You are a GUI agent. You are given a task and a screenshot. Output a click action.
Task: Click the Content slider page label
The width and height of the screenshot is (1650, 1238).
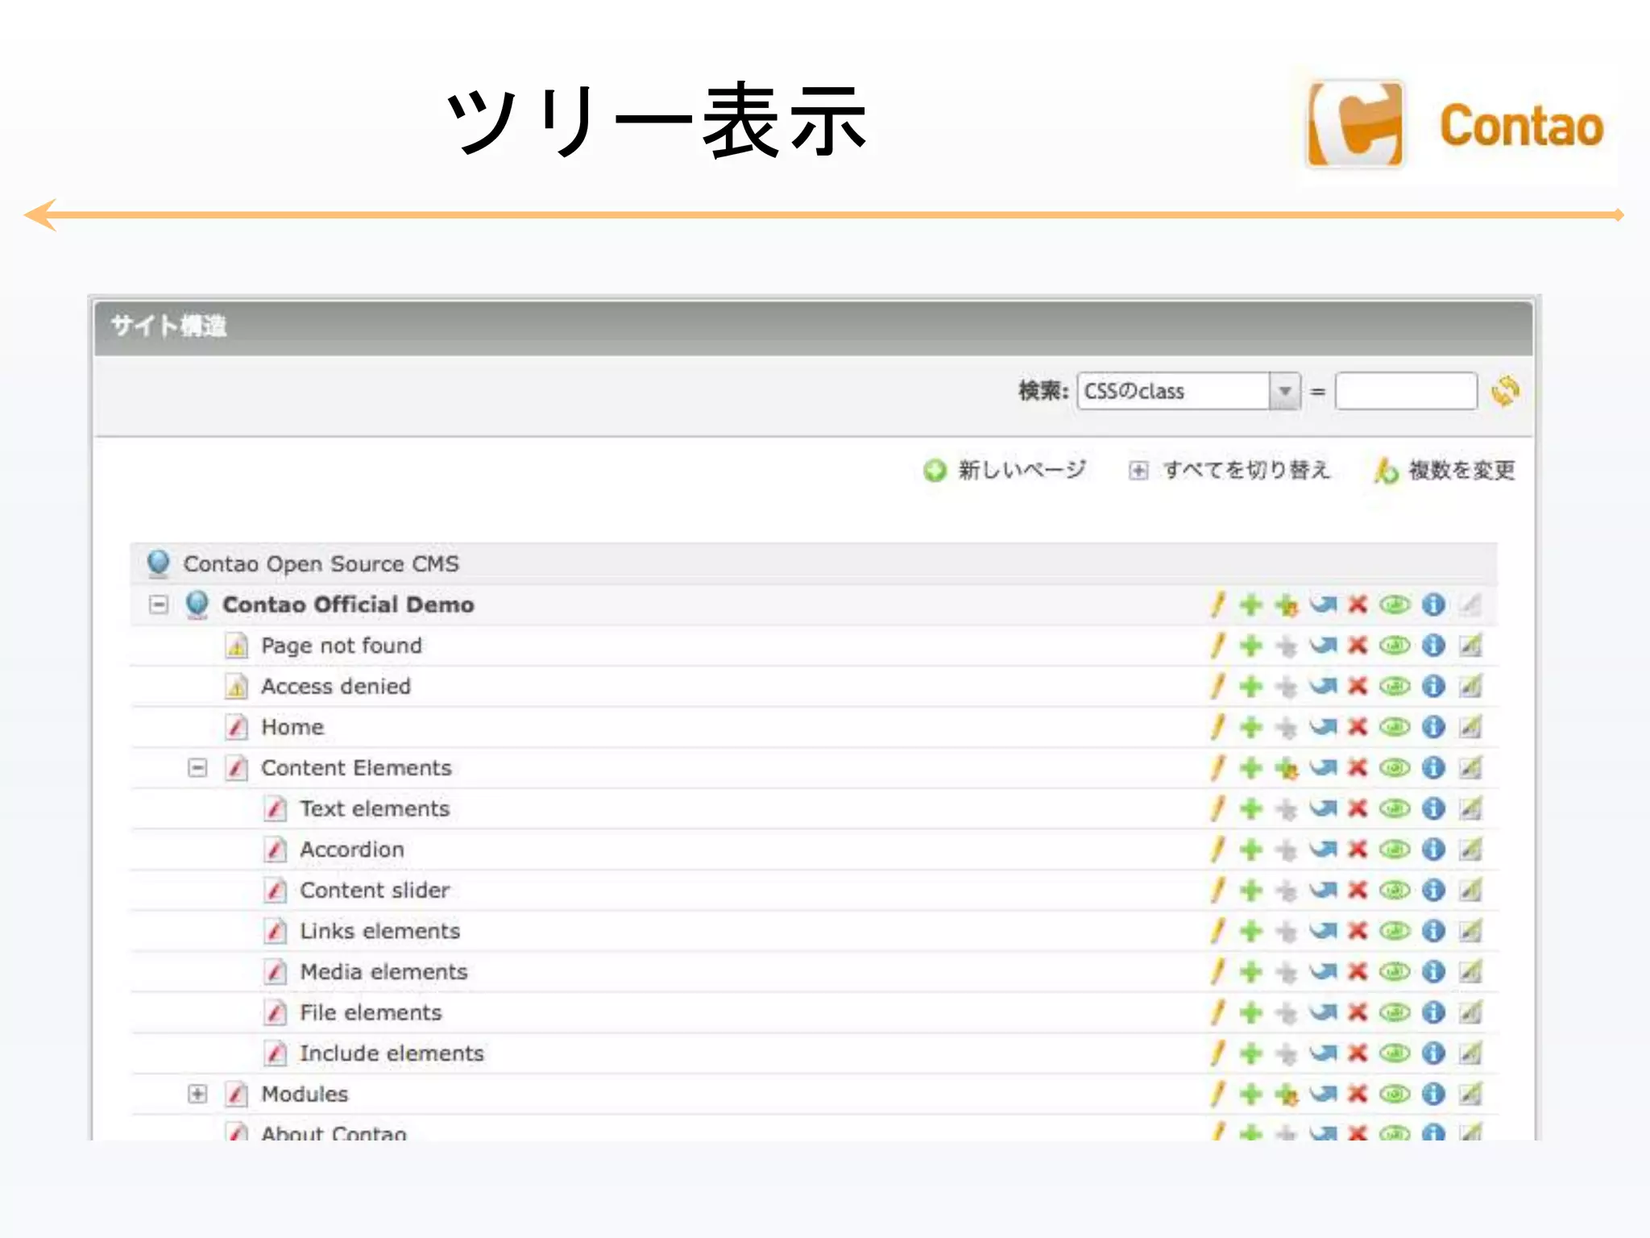coord(375,891)
